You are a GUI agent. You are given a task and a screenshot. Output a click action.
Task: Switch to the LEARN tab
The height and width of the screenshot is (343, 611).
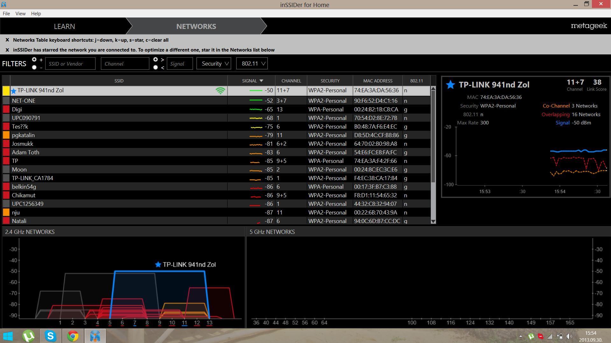pos(64,26)
